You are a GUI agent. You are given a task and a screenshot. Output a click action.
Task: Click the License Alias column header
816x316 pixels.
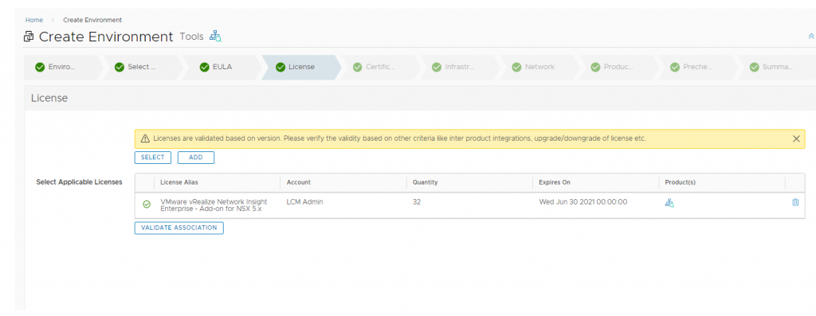(x=179, y=182)
